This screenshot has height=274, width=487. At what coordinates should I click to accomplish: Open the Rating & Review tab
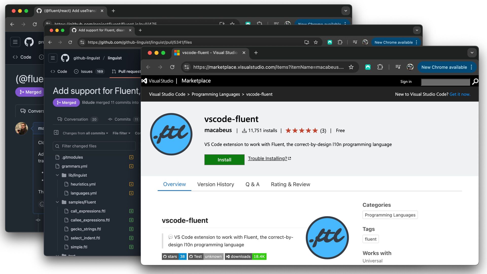coord(290,184)
